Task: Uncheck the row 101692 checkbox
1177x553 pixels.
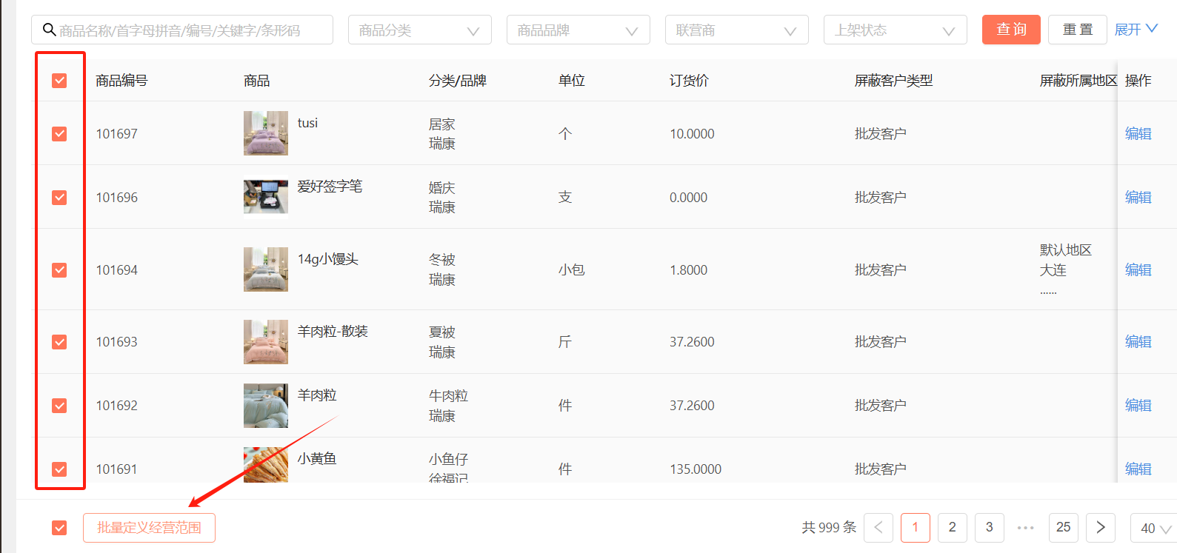Action: coord(59,405)
